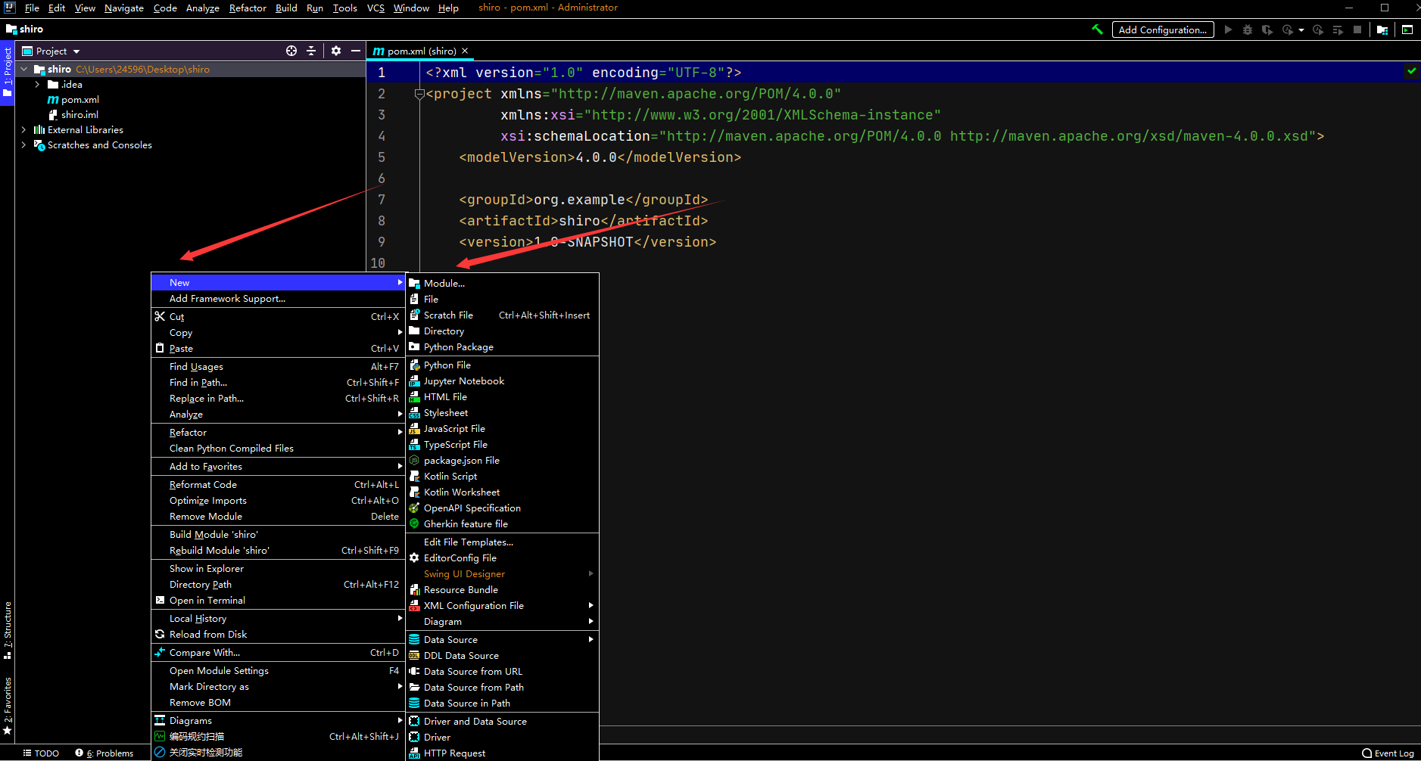Expand Mark Directory as submenu

(x=278, y=686)
